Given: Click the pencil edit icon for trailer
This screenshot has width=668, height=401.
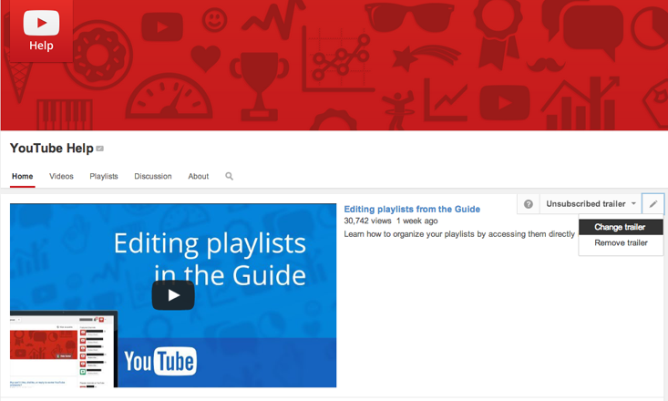Looking at the screenshot, I should [x=653, y=204].
